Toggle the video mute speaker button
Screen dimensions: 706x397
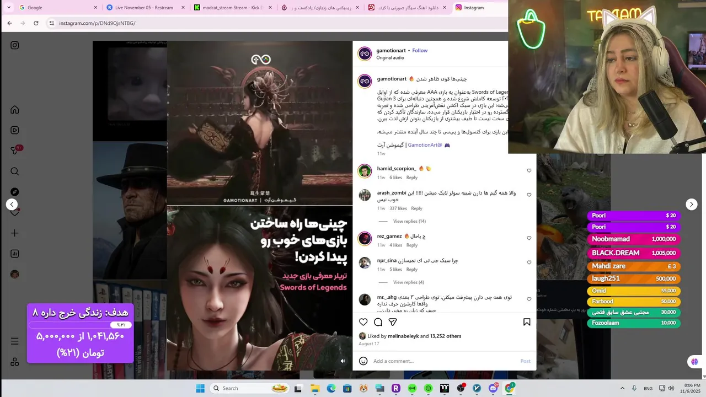coord(343,361)
